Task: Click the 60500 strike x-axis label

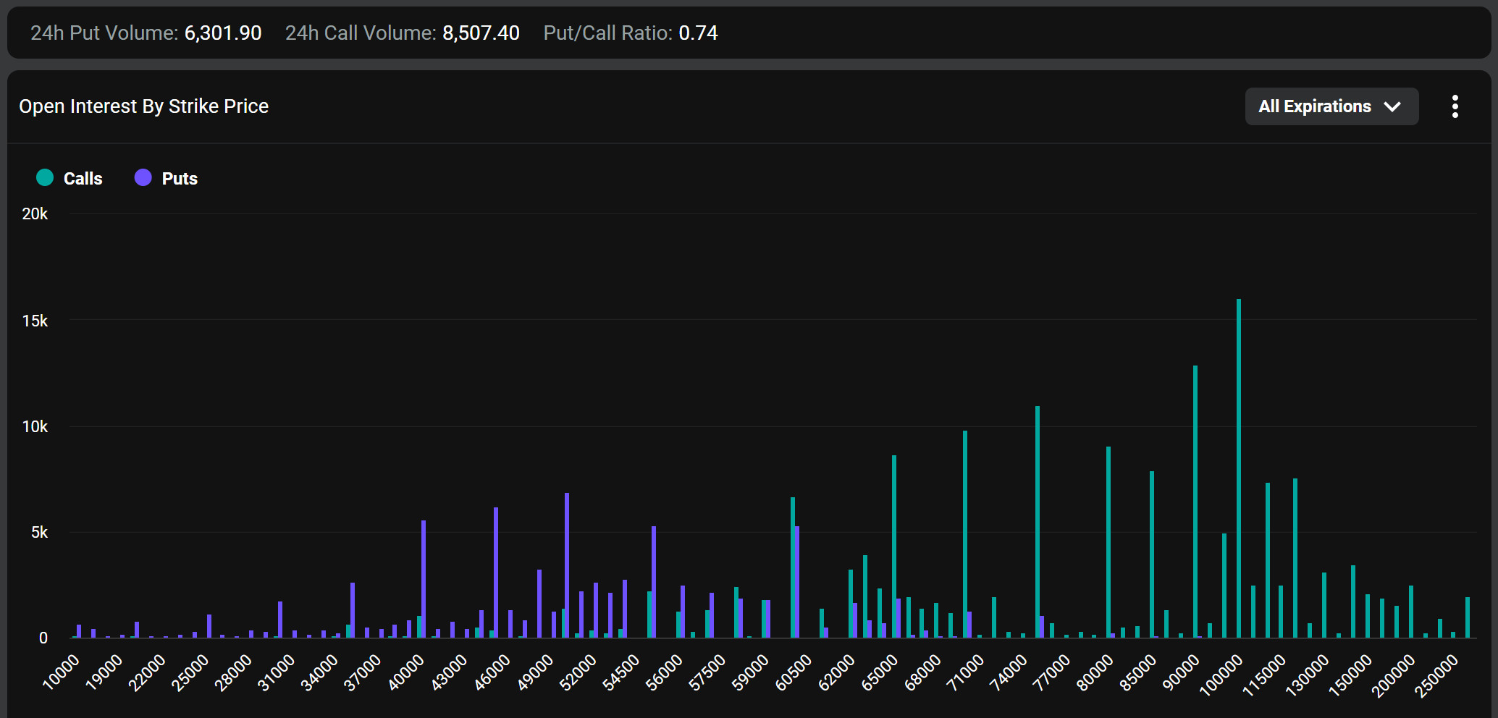Action: pyautogui.click(x=795, y=672)
